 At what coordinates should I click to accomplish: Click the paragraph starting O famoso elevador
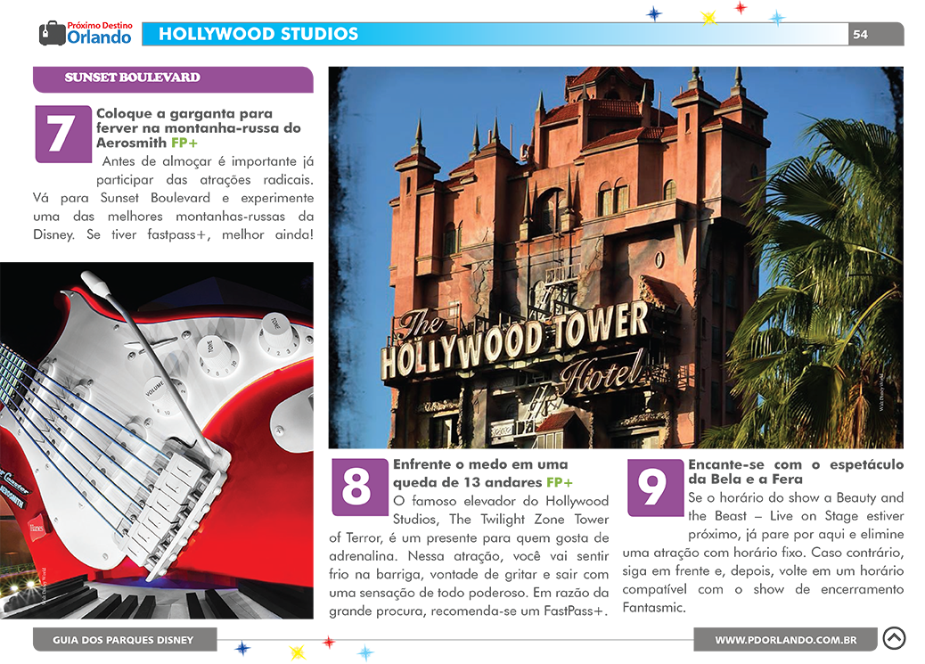(x=469, y=555)
